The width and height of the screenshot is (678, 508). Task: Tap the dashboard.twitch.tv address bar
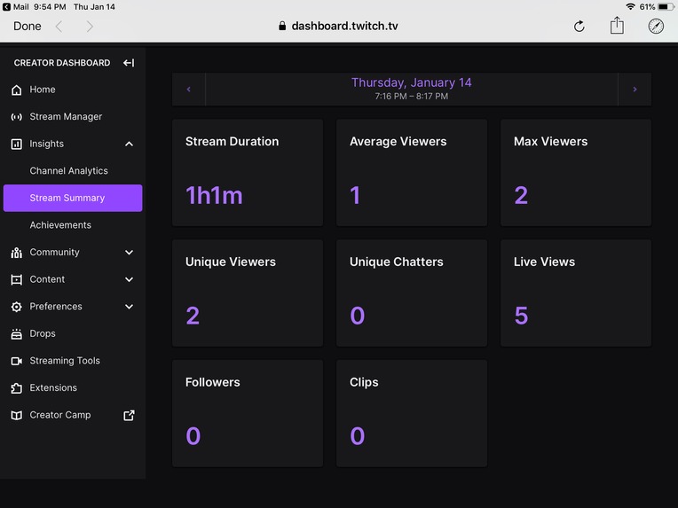click(344, 27)
